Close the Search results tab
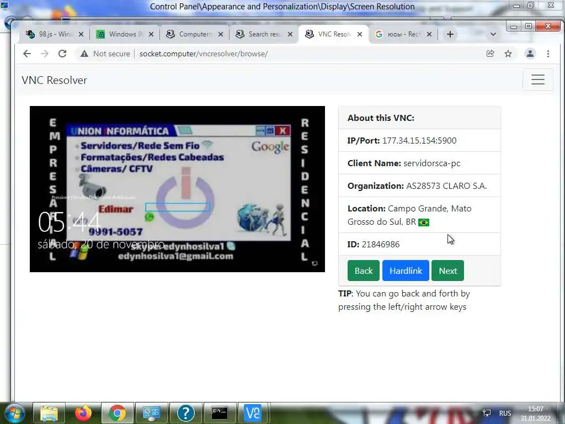 tap(290, 34)
